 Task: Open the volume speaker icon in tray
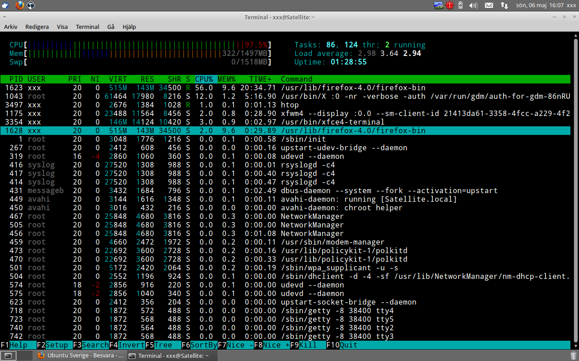[x=473, y=5]
